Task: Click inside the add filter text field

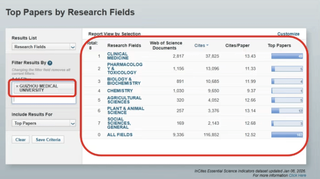Action: [44, 100]
